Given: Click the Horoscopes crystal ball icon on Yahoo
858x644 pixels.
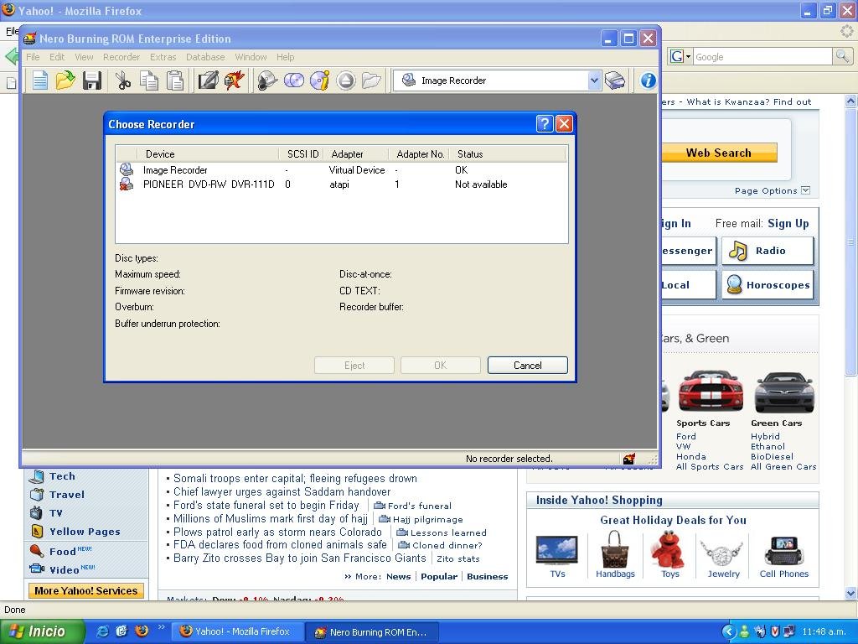Looking at the screenshot, I should point(734,285).
